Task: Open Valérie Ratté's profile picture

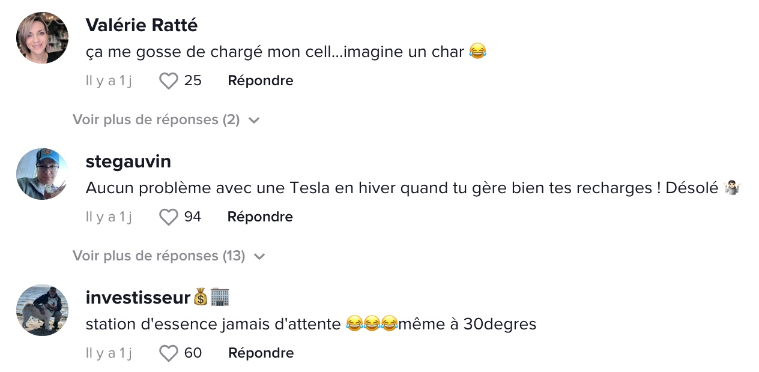Action: [x=42, y=38]
